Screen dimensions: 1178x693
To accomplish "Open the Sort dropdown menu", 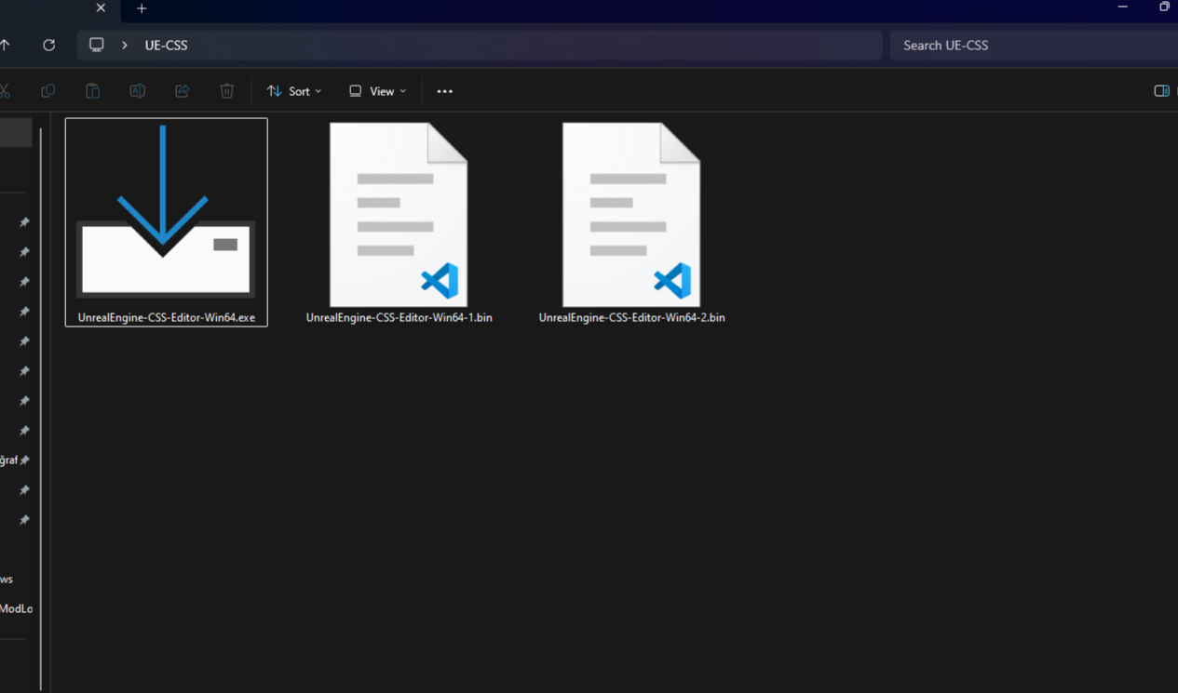I will coord(294,91).
